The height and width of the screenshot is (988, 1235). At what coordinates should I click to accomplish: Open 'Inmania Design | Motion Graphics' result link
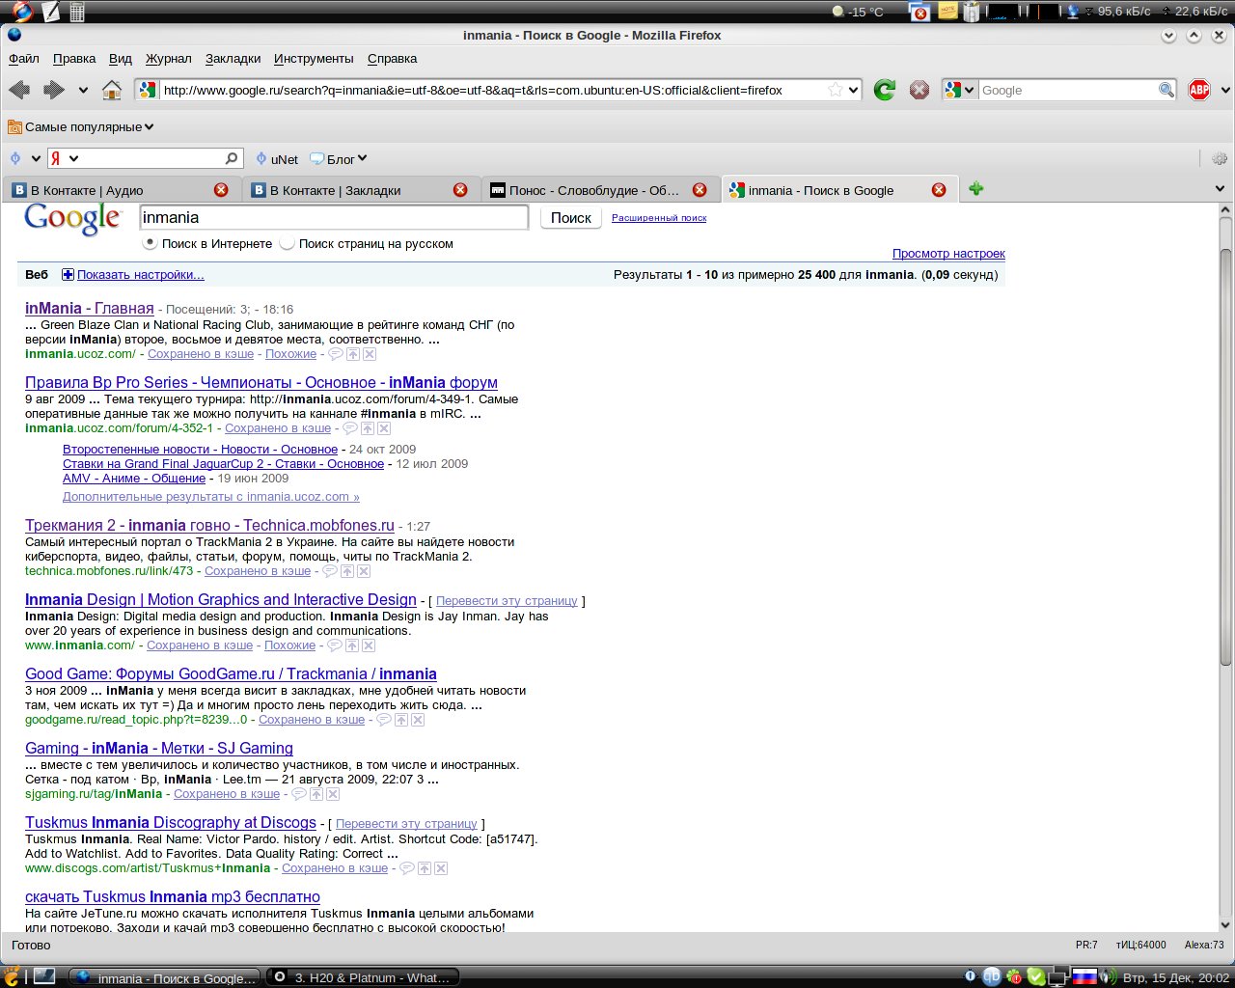coord(221,600)
